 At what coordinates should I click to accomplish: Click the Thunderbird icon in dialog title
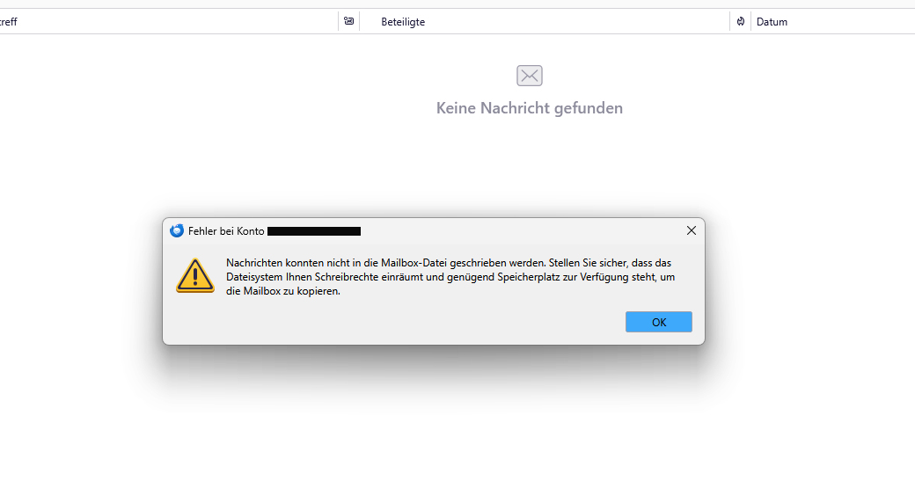click(x=177, y=231)
